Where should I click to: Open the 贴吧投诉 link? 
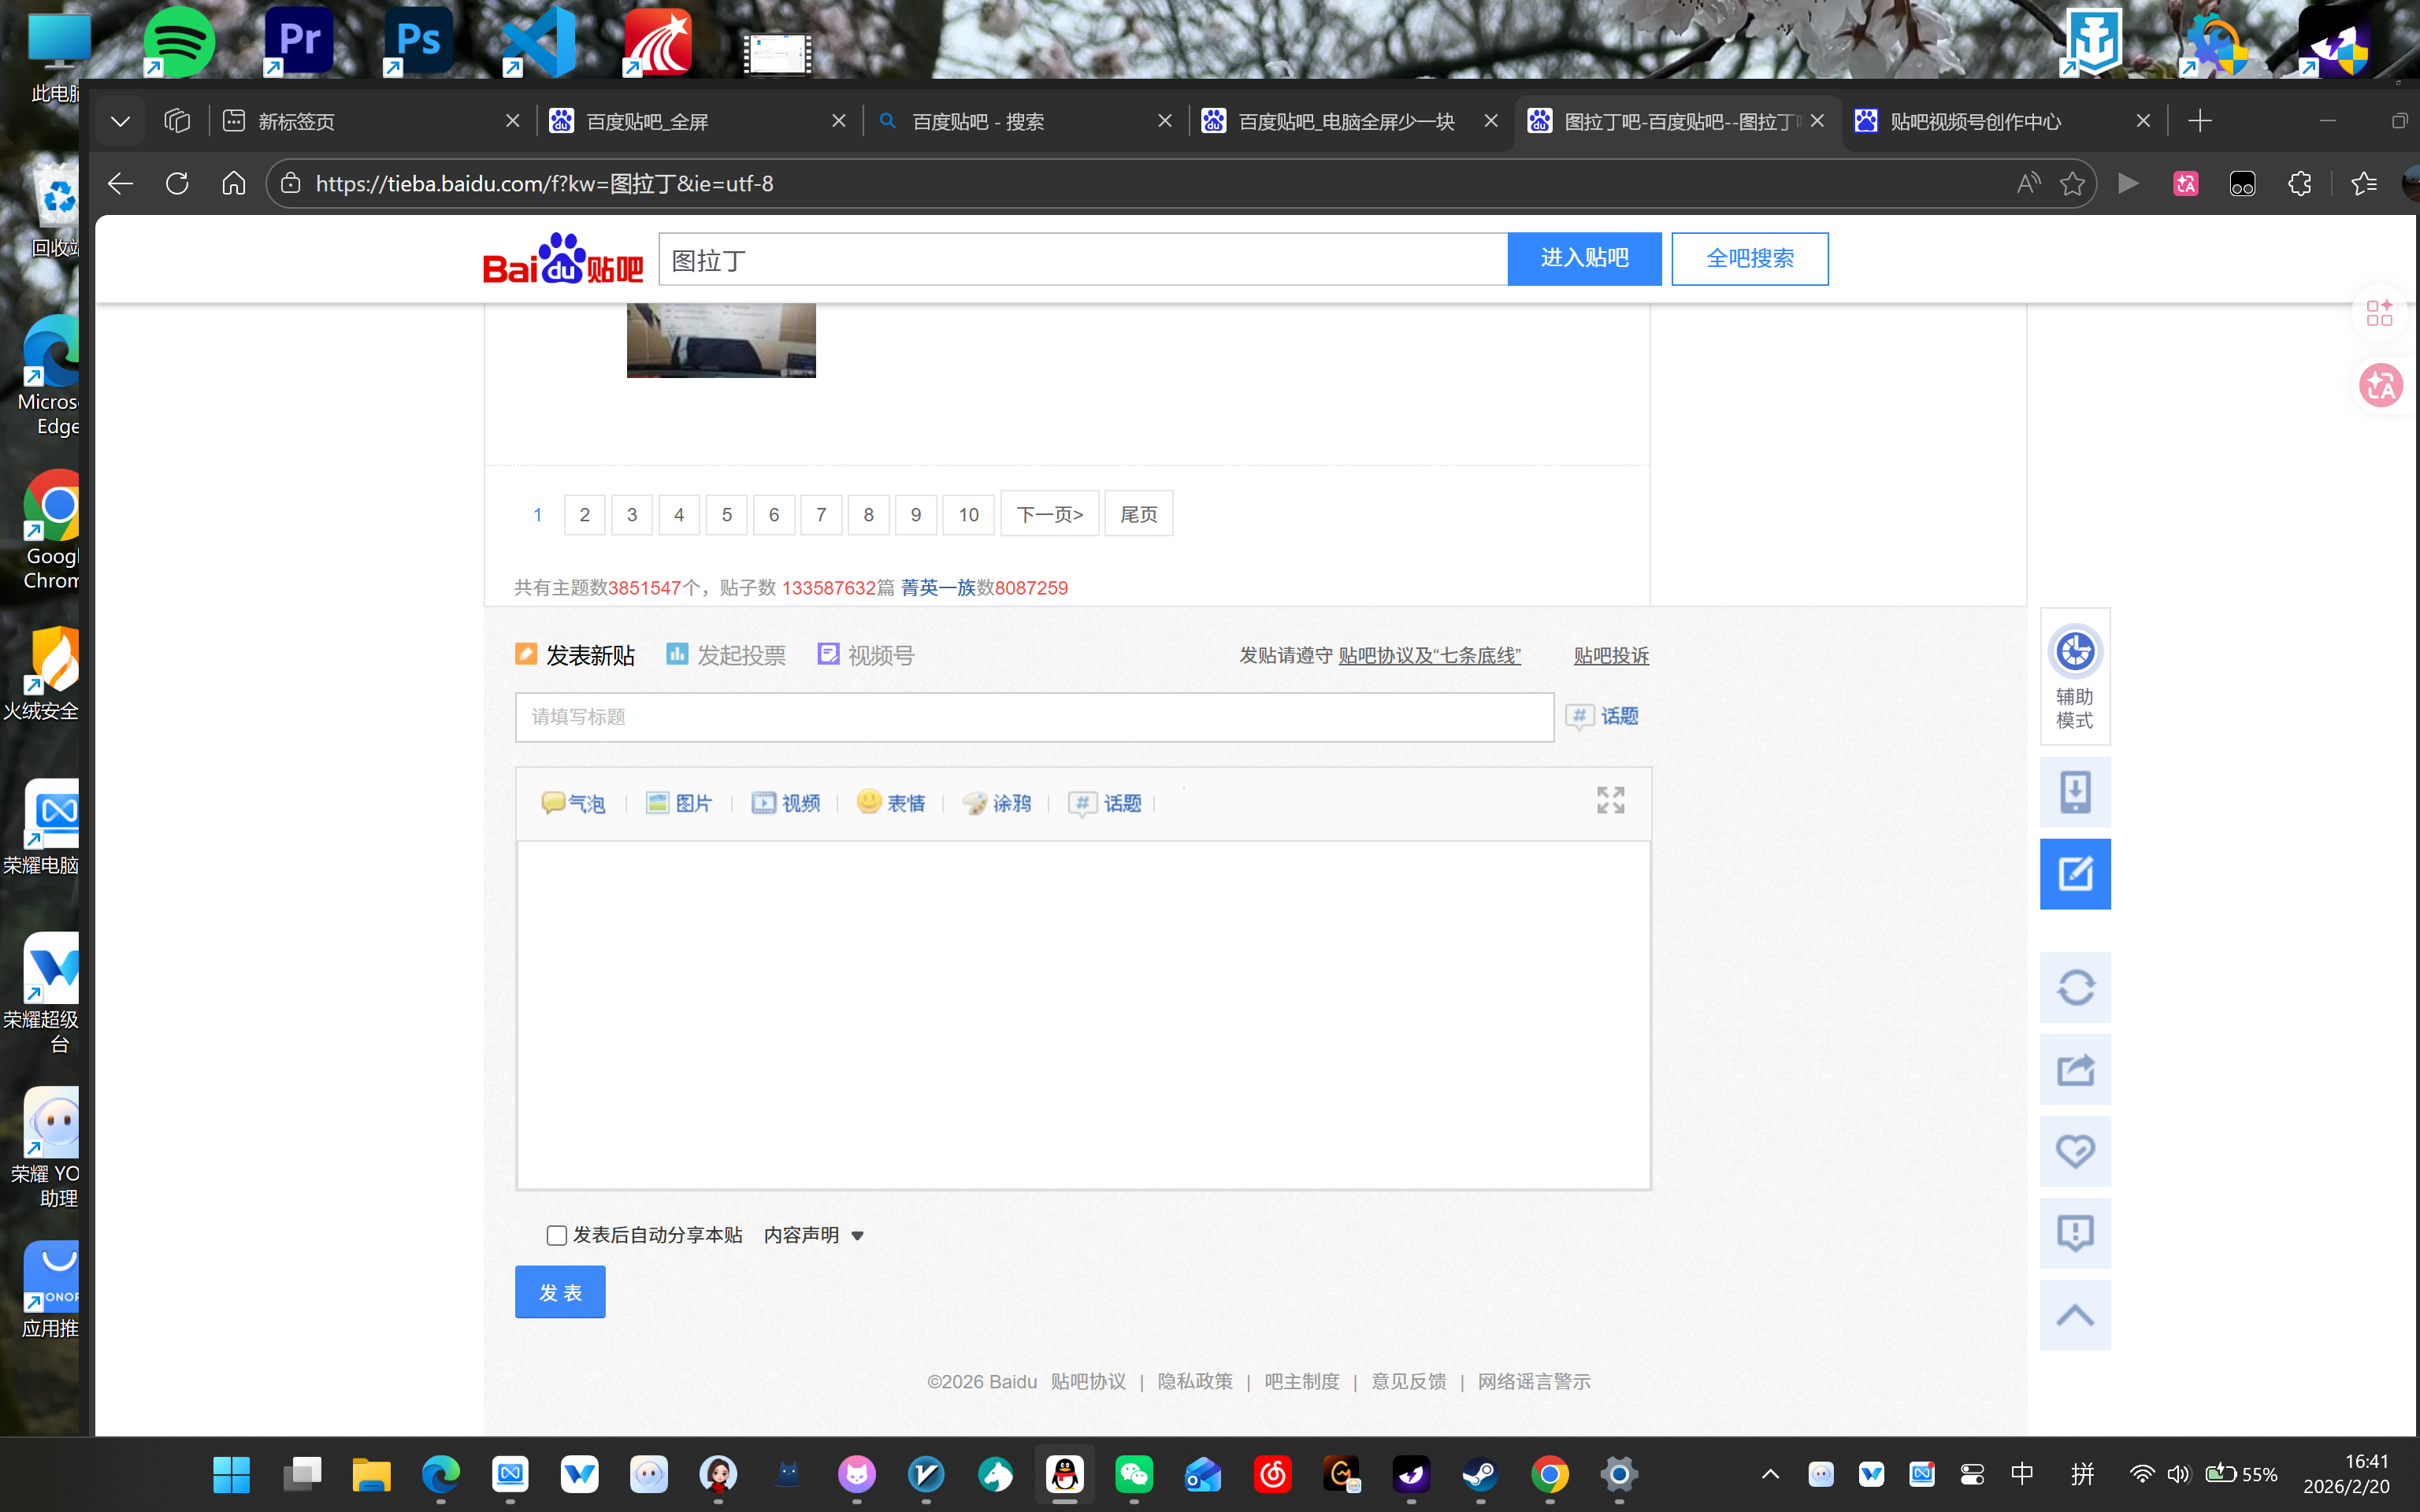(x=1611, y=656)
